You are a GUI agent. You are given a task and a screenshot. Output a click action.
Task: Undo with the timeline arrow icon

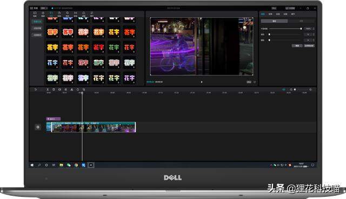pyautogui.click(x=36, y=90)
